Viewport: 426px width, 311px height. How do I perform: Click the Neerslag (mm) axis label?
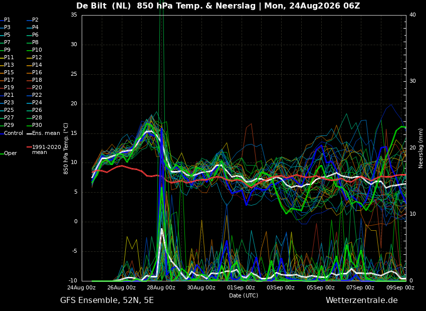[420, 148]
